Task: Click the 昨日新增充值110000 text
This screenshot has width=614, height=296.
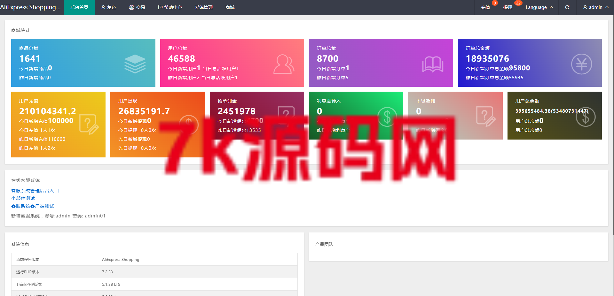Action: coord(42,139)
